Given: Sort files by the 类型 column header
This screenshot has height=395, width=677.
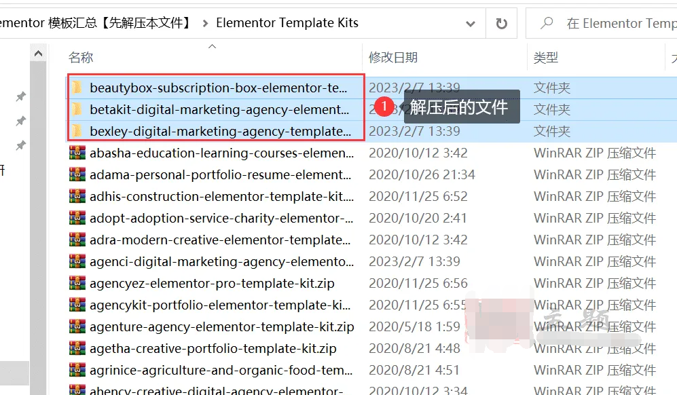Looking at the screenshot, I should (545, 58).
